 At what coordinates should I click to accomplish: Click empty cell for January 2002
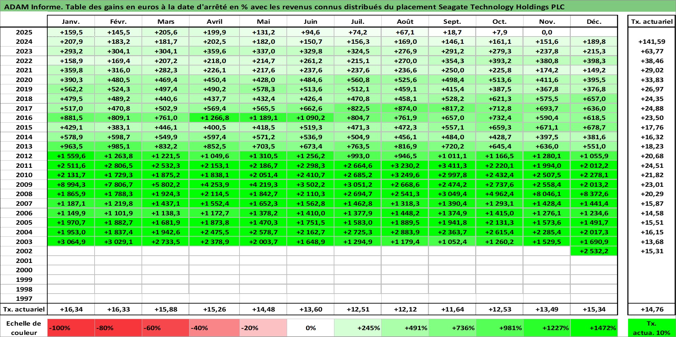pyautogui.click(x=71, y=251)
